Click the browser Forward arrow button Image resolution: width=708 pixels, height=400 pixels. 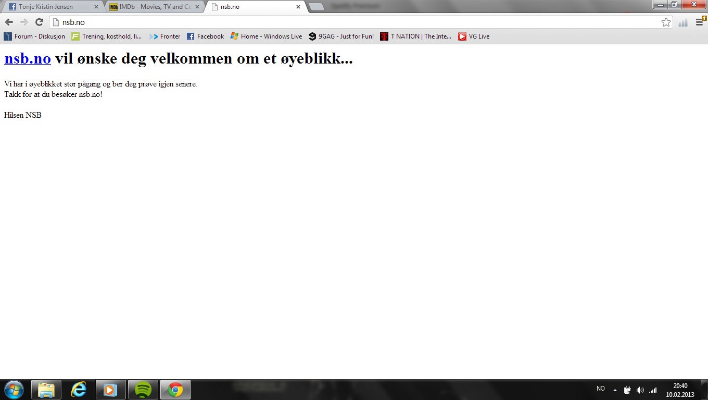[x=24, y=22]
